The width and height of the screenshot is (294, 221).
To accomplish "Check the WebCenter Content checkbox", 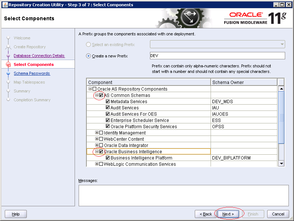I will pos(101,139).
